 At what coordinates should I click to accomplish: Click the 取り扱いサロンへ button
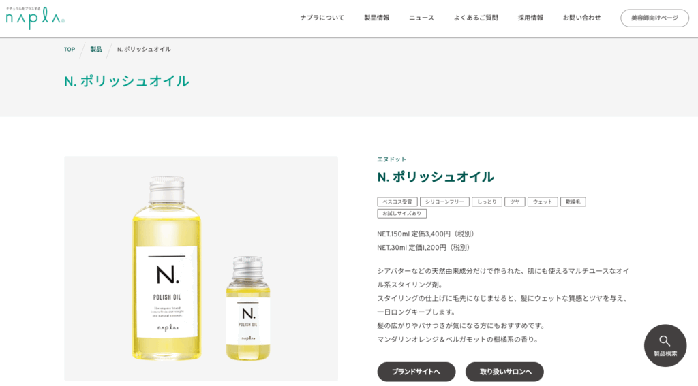pos(504,372)
